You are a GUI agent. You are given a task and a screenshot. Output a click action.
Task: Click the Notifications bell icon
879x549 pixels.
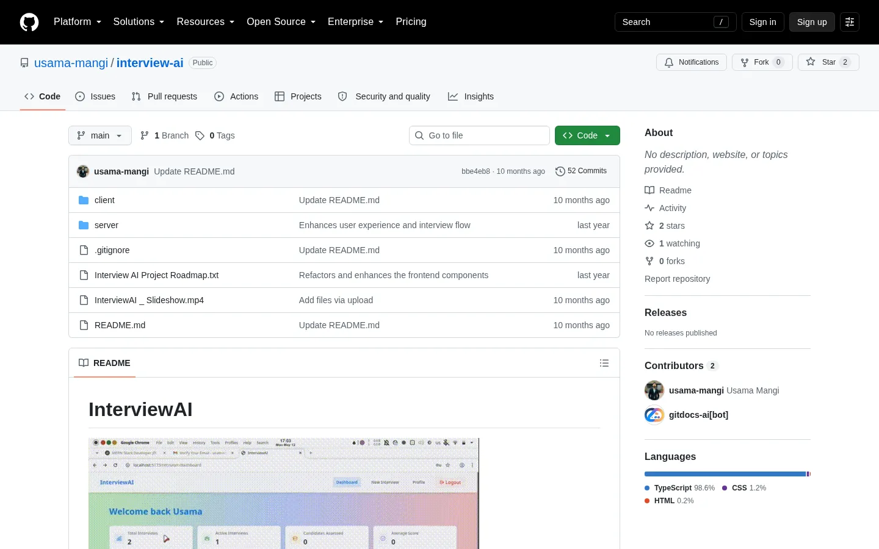(x=669, y=62)
